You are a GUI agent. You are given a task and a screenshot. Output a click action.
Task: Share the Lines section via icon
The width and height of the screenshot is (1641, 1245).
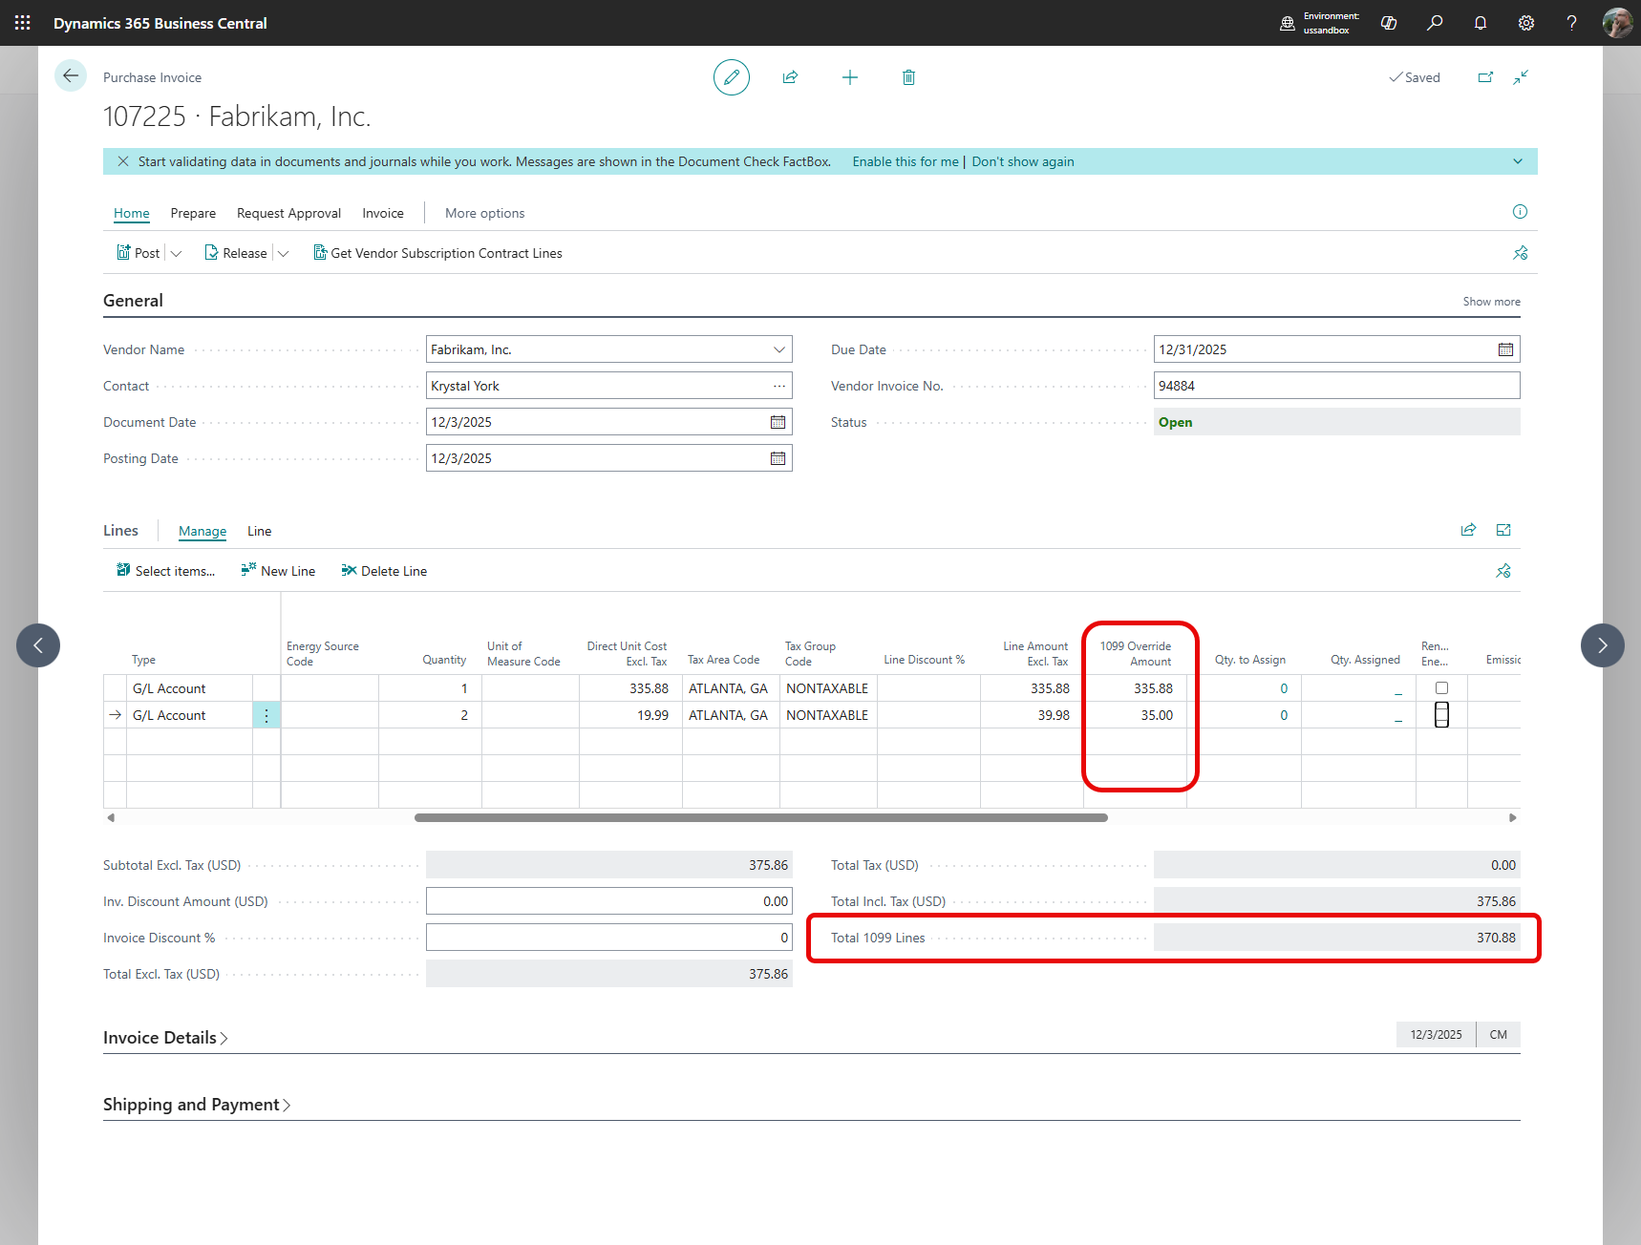click(x=1468, y=530)
